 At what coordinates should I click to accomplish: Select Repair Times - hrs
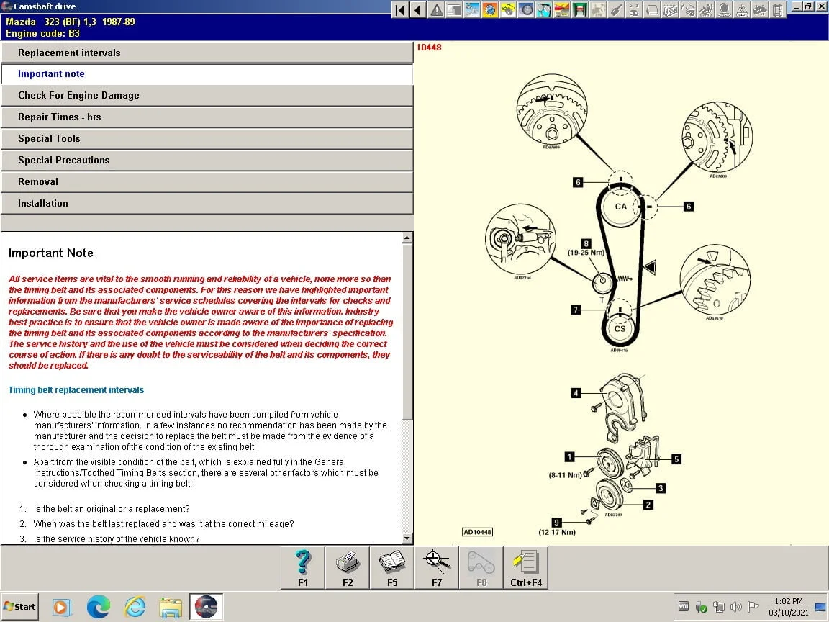pos(207,117)
